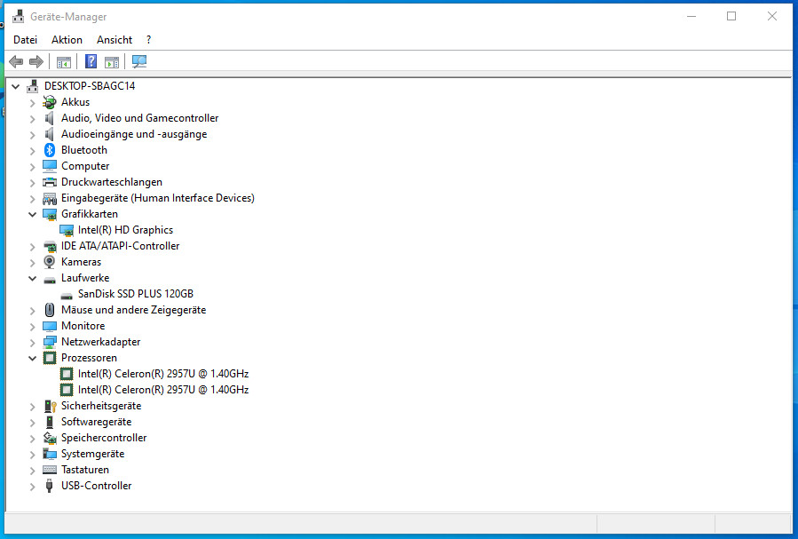
Task: Collapse the Grafikkarten category
Action: tap(33, 214)
